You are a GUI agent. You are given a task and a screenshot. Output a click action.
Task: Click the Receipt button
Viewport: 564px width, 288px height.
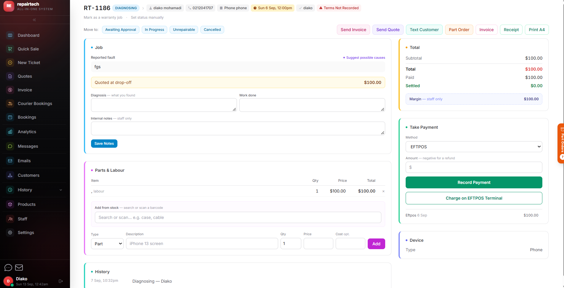511,30
